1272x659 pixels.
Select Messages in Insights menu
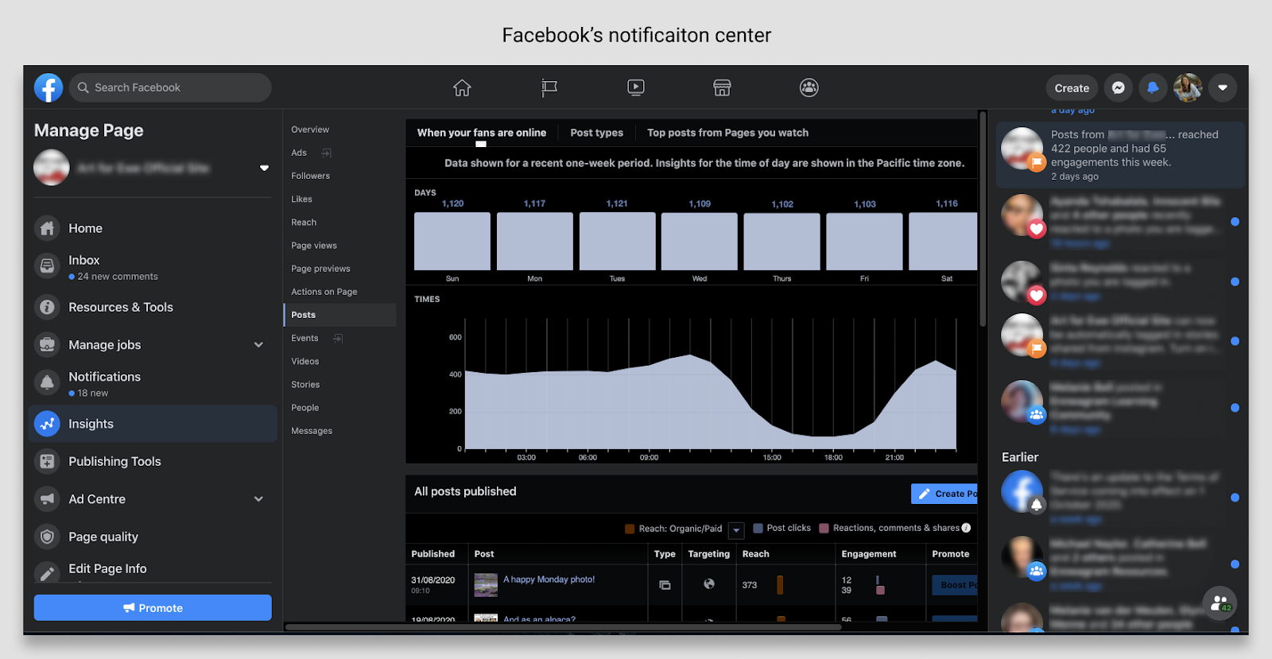pos(312,431)
